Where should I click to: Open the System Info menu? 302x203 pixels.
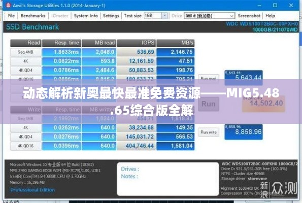click(86, 16)
